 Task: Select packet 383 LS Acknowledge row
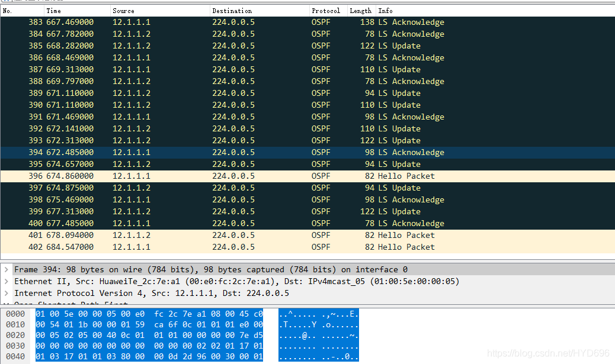pyautogui.click(x=307, y=22)
